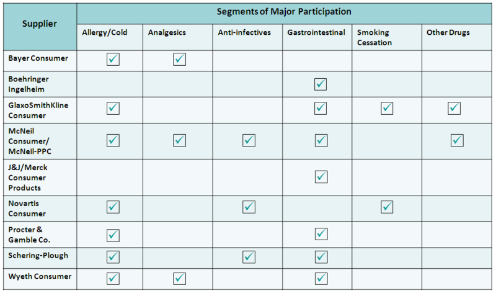496x293 pixels.
Task: Click McNeil Consumer's Anti-infectives checkmark
Action: (x=249, y=140)
